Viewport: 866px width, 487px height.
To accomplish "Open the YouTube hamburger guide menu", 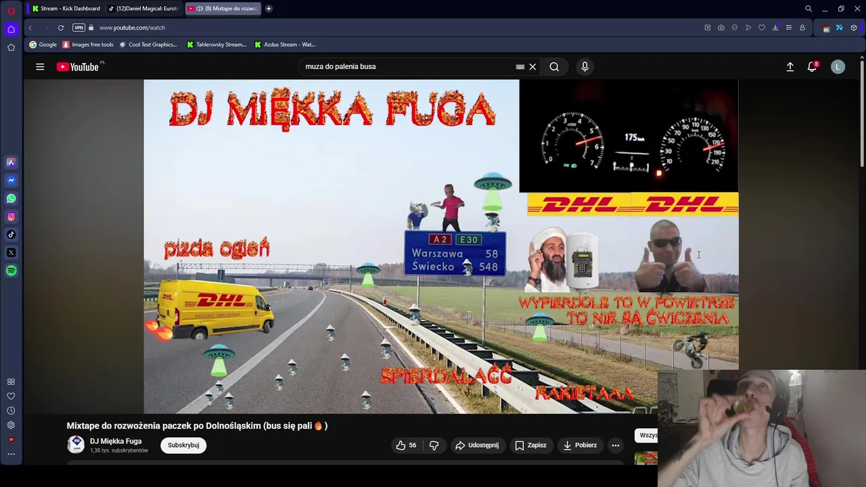I will click(x=40, y=66).
